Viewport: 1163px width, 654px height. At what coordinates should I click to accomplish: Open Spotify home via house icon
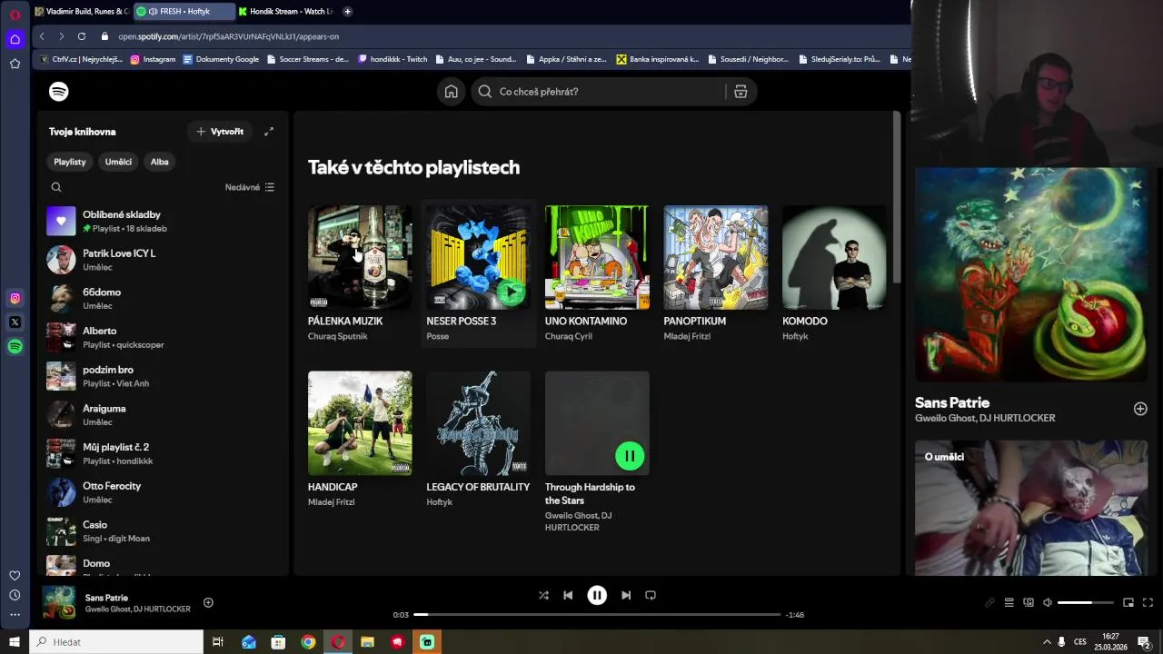[451, 92]
